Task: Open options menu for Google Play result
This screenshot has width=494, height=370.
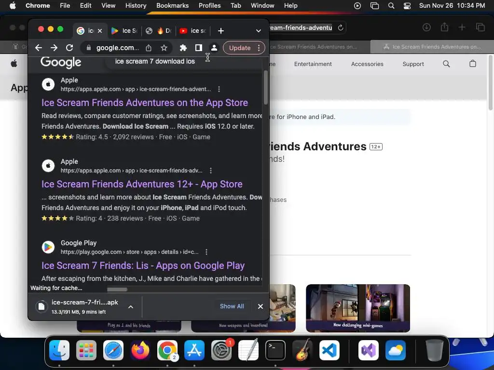Action: (206, 252)
